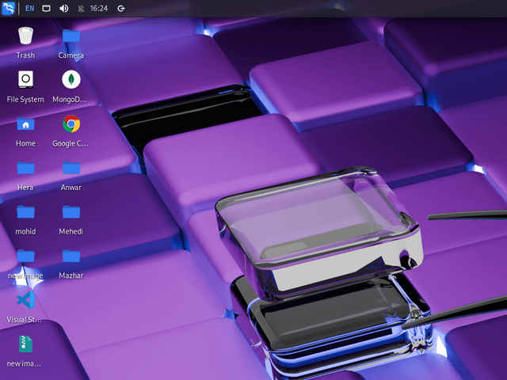The image size is (507, 380).
Task: Click the EN keyboard layout indicator
Action: (29, 8)
